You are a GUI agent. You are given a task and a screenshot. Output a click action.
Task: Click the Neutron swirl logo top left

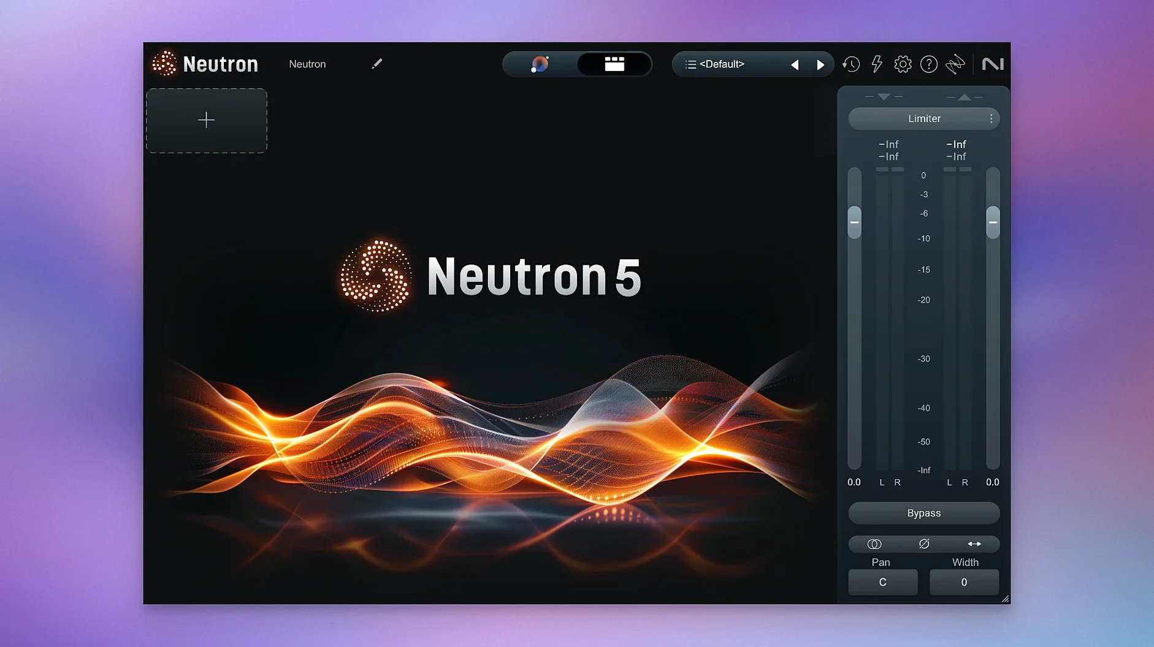[164, 64]
